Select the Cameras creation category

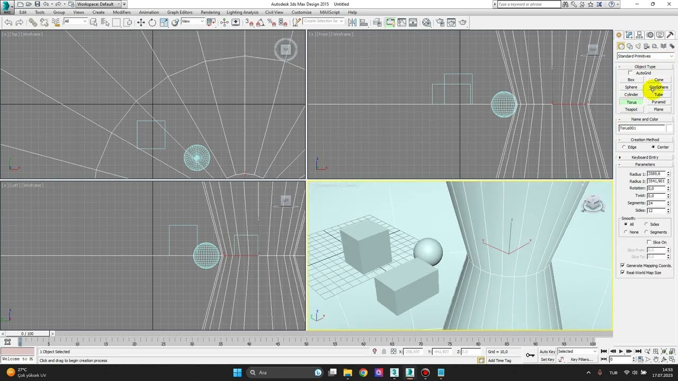point(646,47)
